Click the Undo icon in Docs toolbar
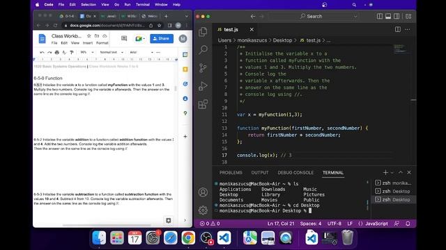The image size is (446, 250). [x=42, y=53]
